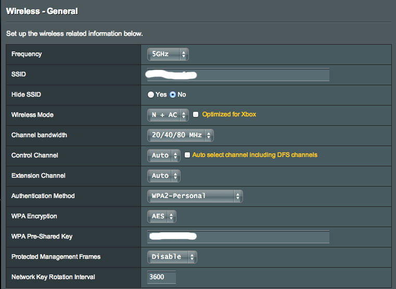Image resolution: width=396 pixels, height=289 pixels.
Task: Click Network Key Rotation Interval field
Action: [162, 277]
